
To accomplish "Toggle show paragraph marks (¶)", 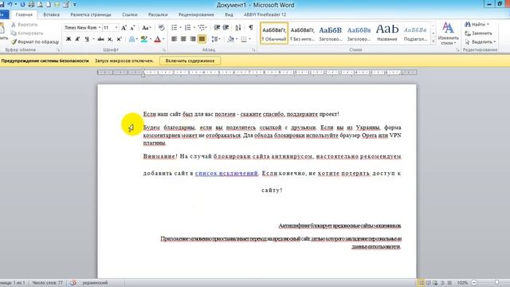I will (x=251, y=28).
